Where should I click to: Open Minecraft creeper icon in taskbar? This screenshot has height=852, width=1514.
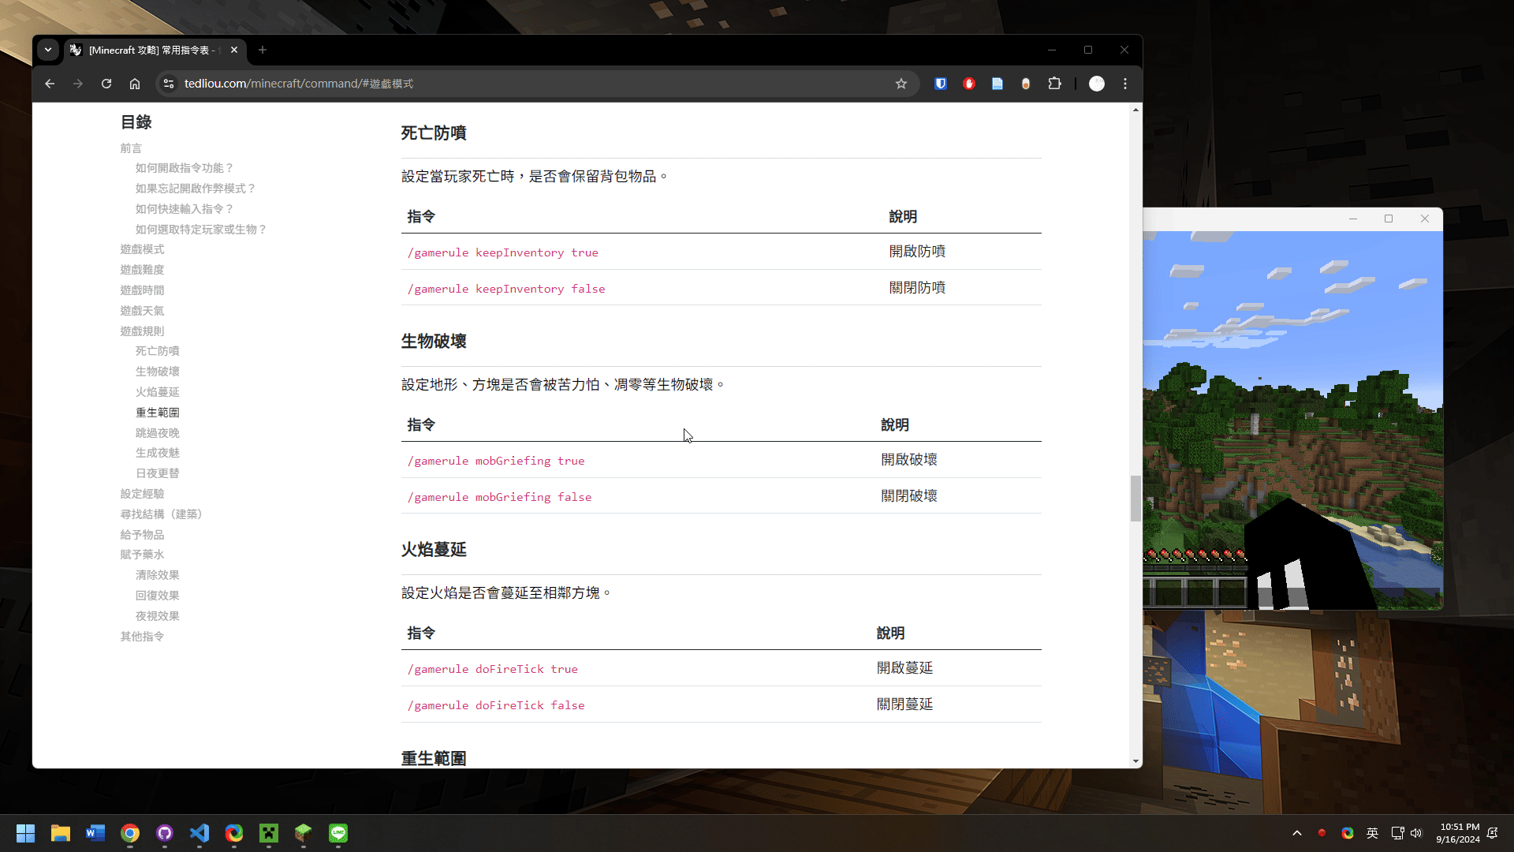(x=269, y=833)
